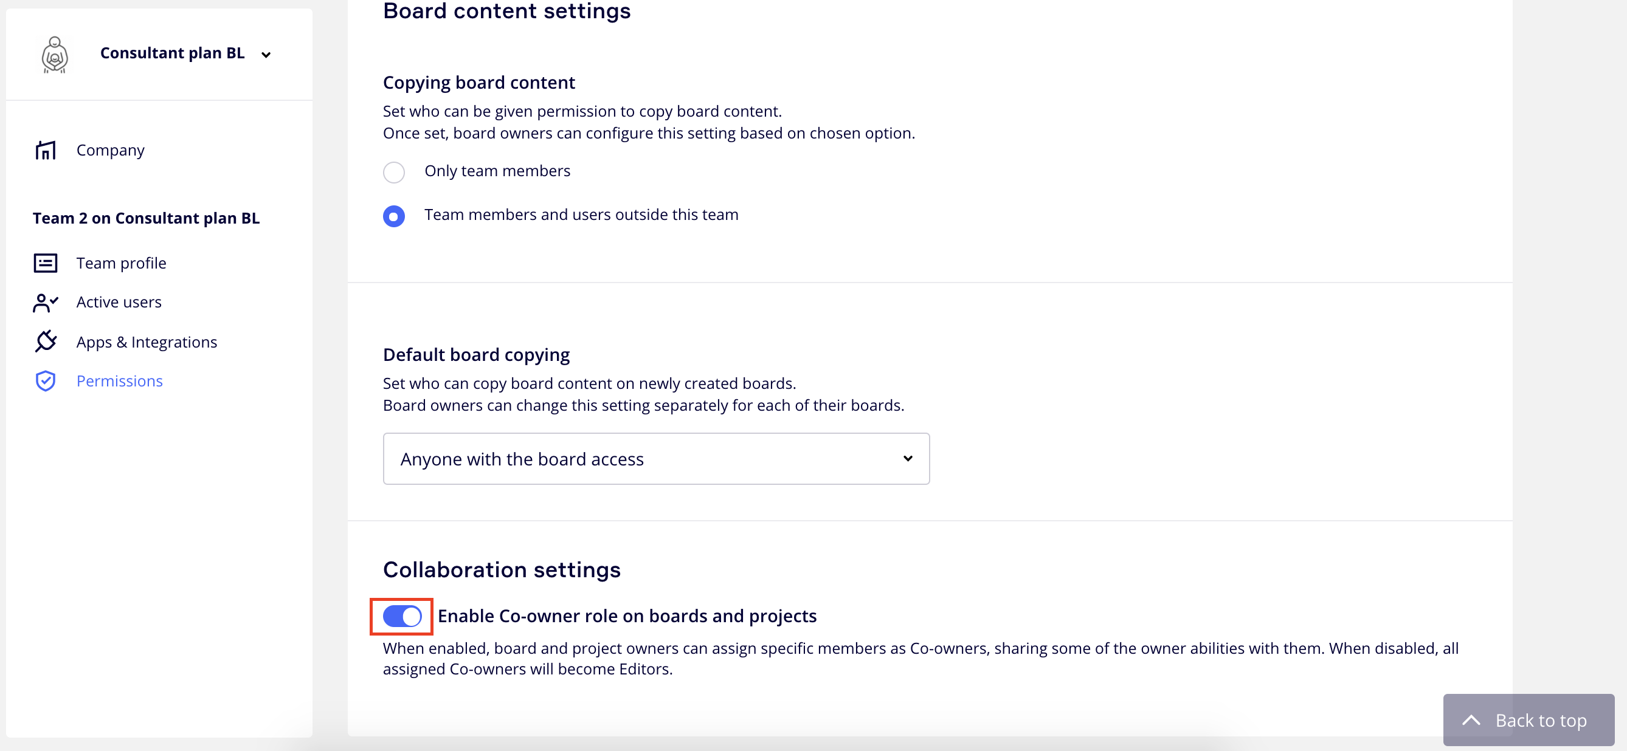The height and width of the screenshot is (751, 1627).
Task: Select the Only team members radio option
Action: pos(393,173)
